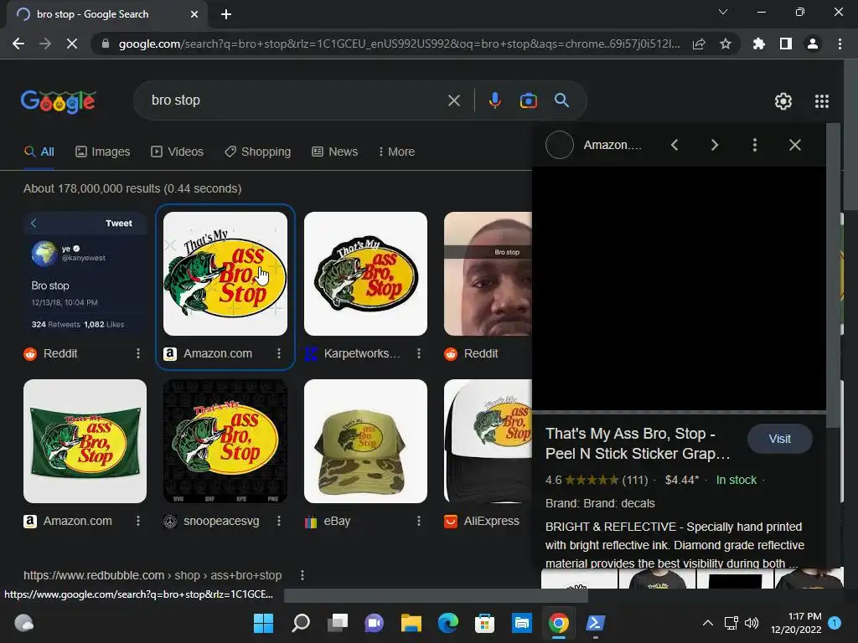The image size is (858, 643).
Task: Click the Visit button for the sticker
Action: pyautogui.click(x=780, y=439)
